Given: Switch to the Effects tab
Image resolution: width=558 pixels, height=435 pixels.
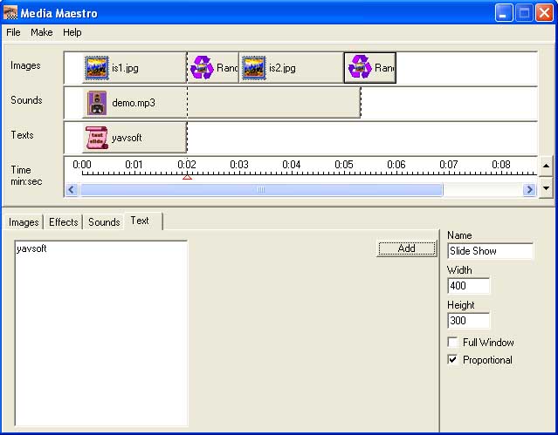Looking at the screenshot, I should pyautogui.click(x=64, y=222).
